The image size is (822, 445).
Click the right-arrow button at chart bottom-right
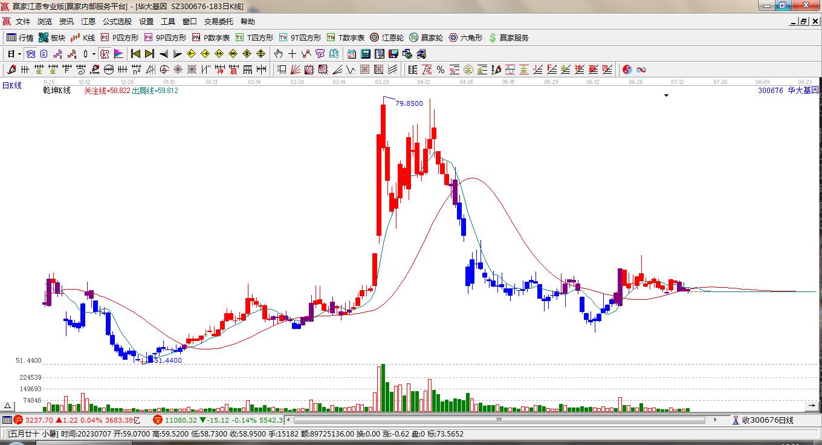coord(812,405)
